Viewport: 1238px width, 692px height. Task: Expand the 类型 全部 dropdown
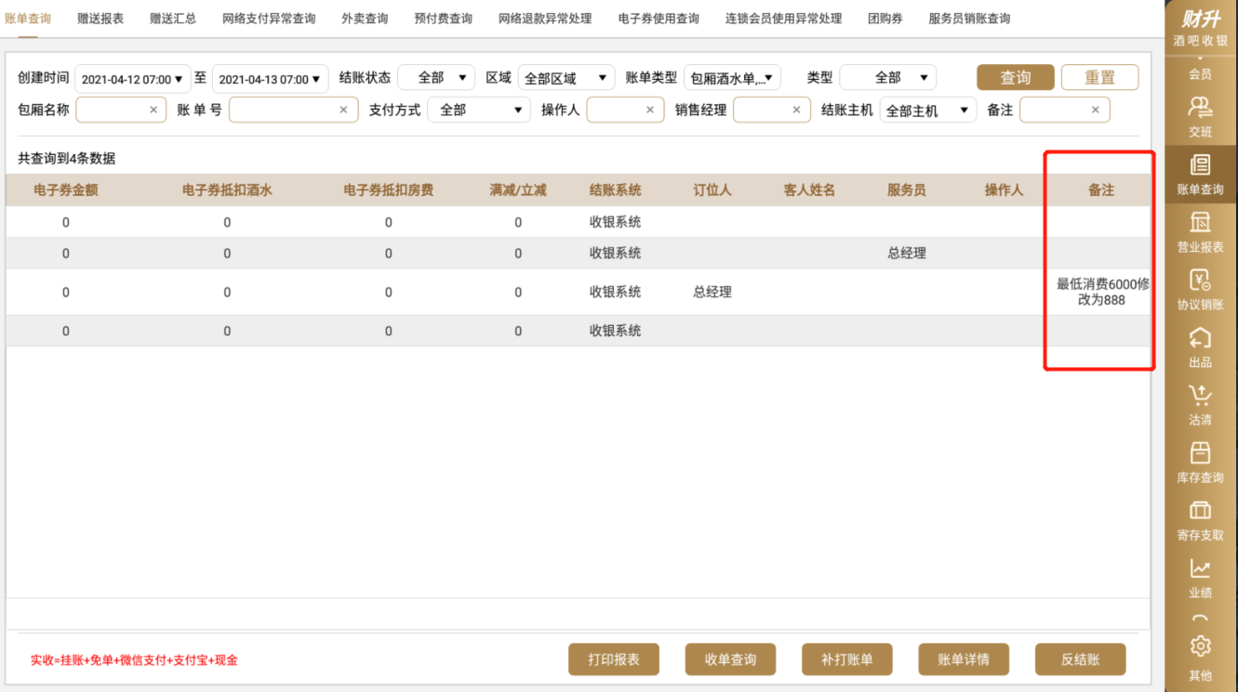pyautogui.click(x=887, y=78)
